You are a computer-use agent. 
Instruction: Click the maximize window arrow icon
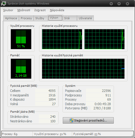119,4
